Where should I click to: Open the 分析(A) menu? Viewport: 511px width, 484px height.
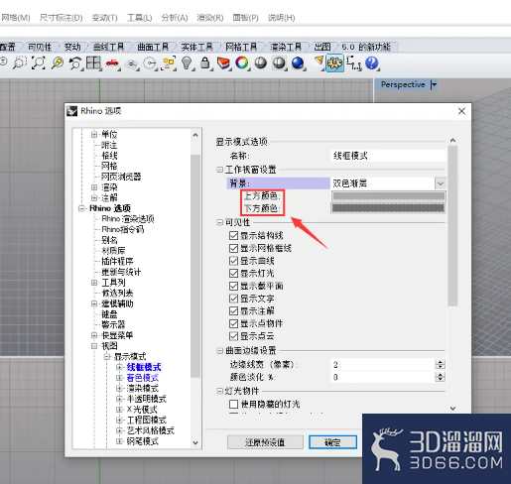[175, 18]
